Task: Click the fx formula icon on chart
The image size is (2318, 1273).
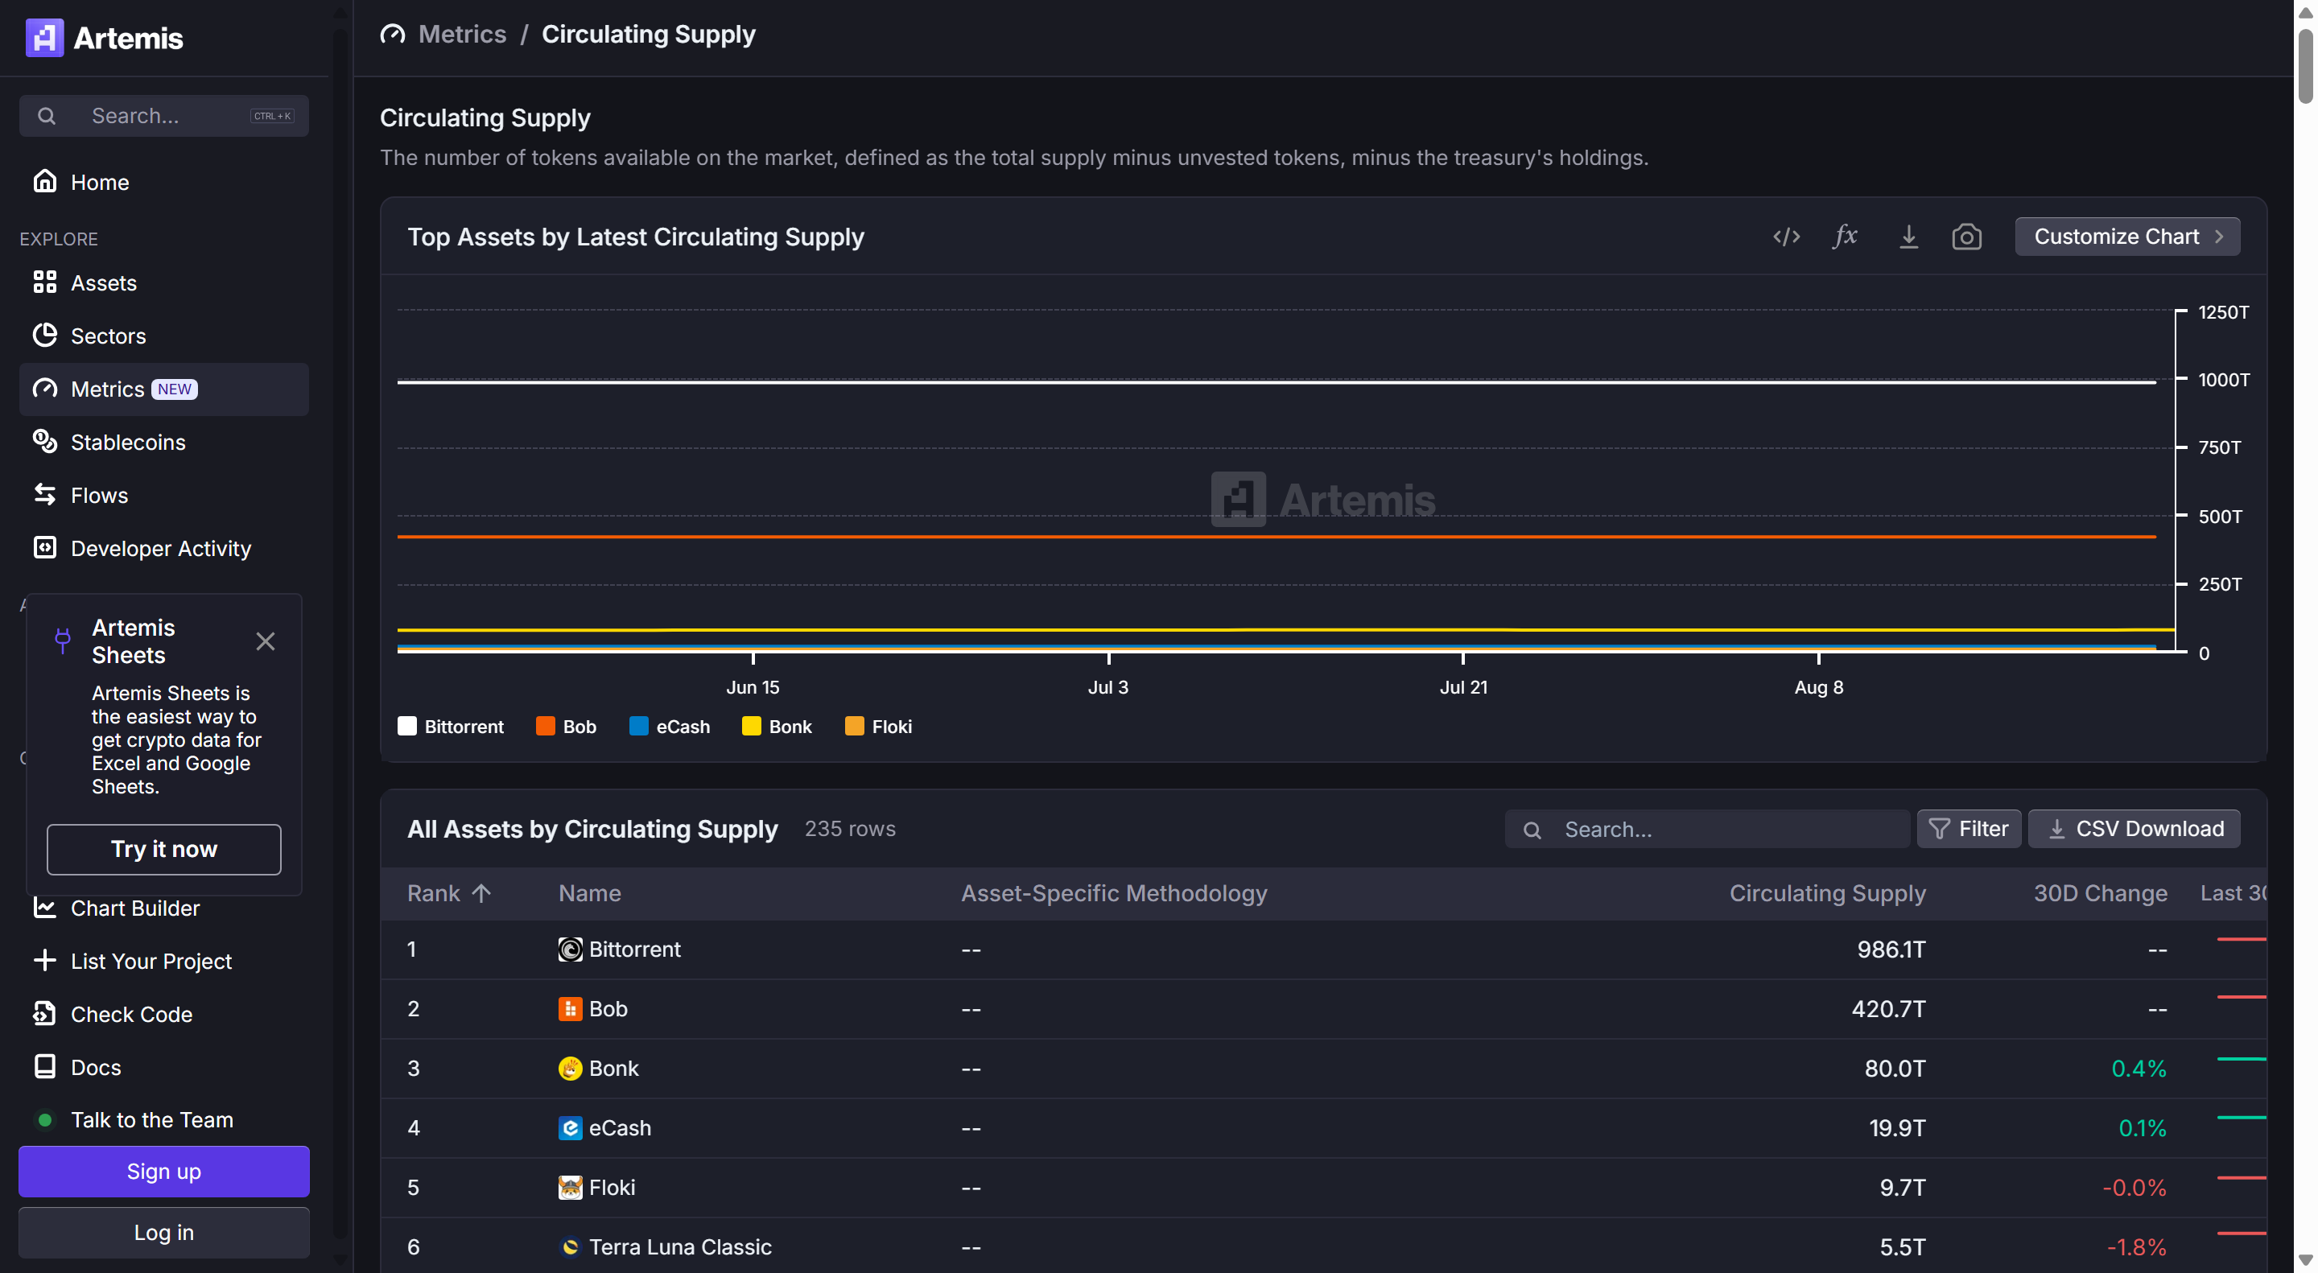Action: [1845, 237]
